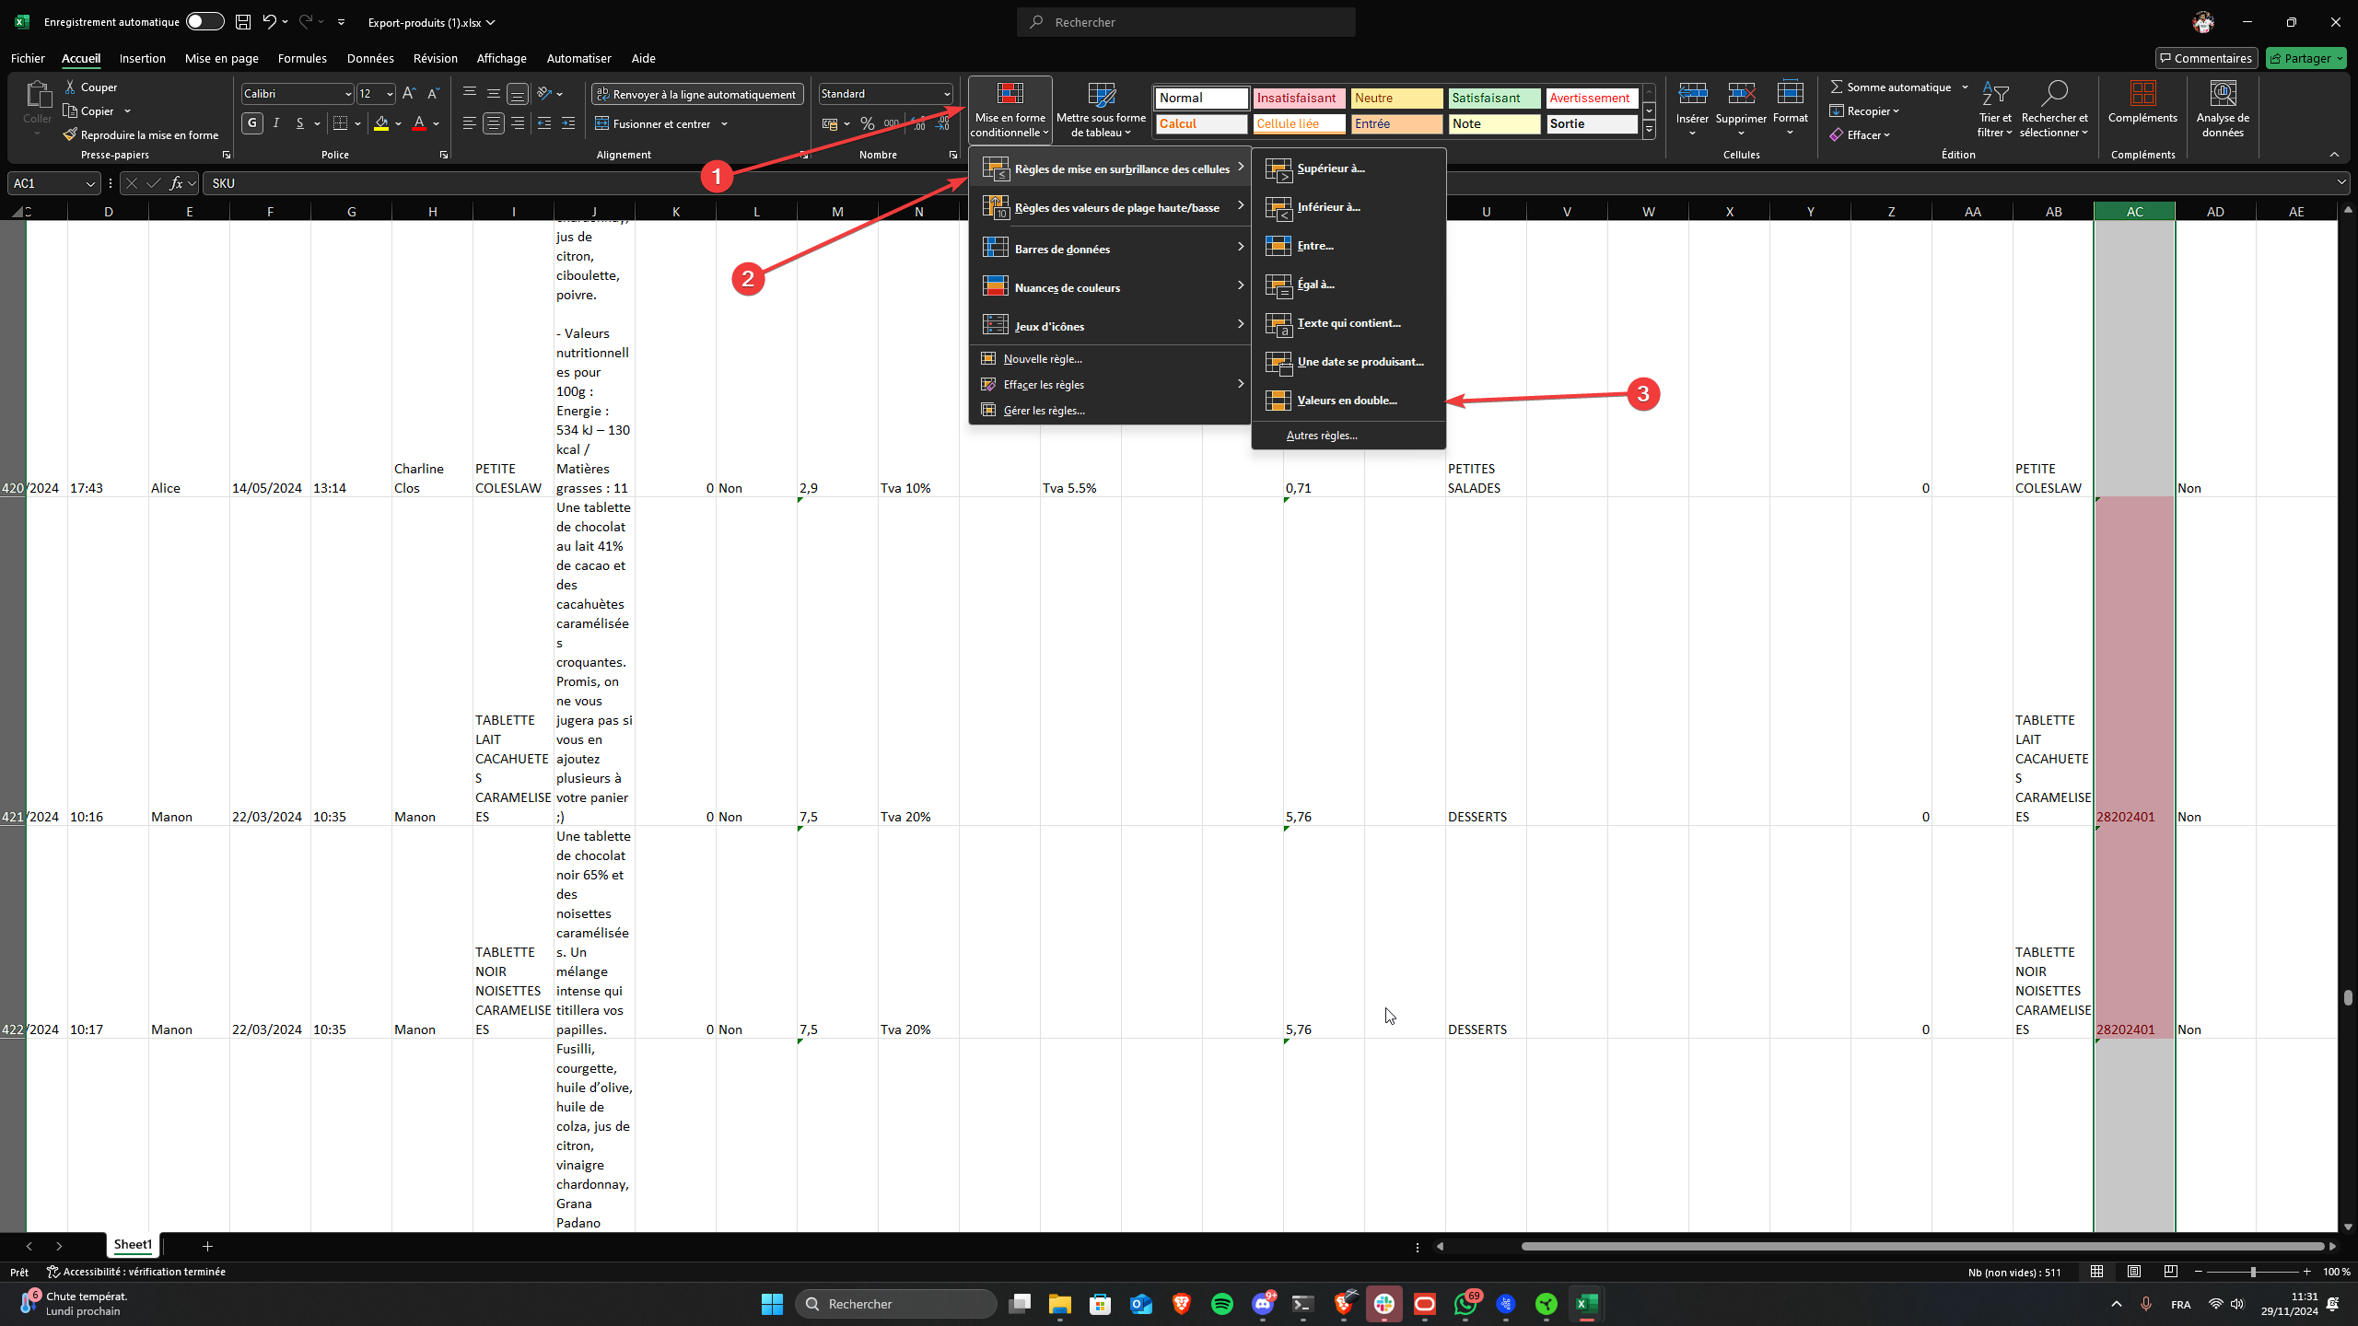The image size is (2358, 1326).
Task: Expand Barres de données submenu
Action: pyautogui.click(x=1111, y=249)
